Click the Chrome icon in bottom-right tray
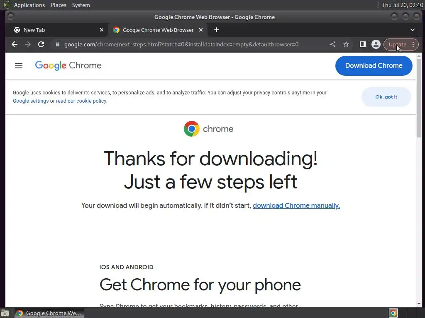 (x=393, y=313)
